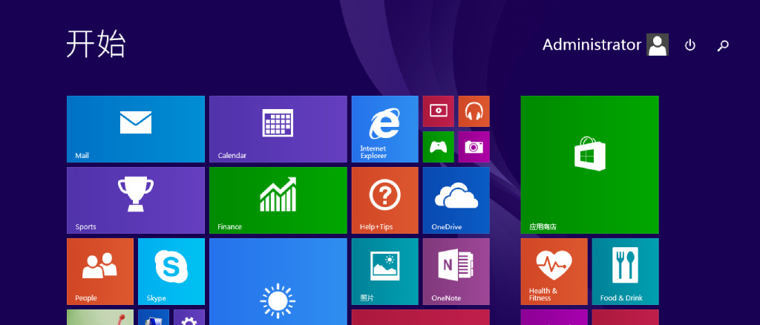760x325 pixels.
Task: Open the Weather sun tile
Action: [278, 281]
